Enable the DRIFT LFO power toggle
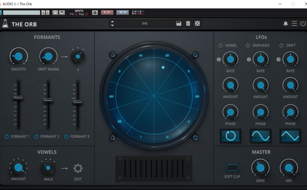307x190 pixels. point(282,46)
